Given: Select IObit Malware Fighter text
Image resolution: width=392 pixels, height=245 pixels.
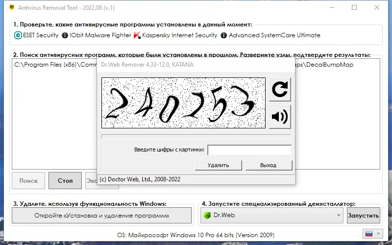Looking at the screenshot, I should coord(100,35).
